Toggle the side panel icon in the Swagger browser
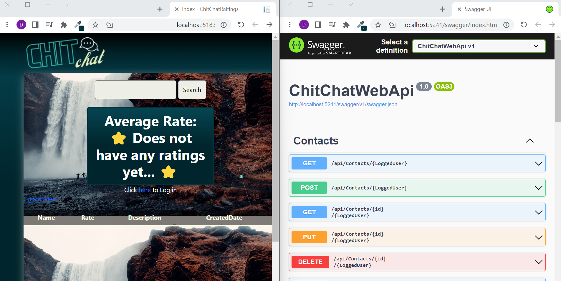The width and height of the screenshot is (561, 281). [x=318, y=25]
